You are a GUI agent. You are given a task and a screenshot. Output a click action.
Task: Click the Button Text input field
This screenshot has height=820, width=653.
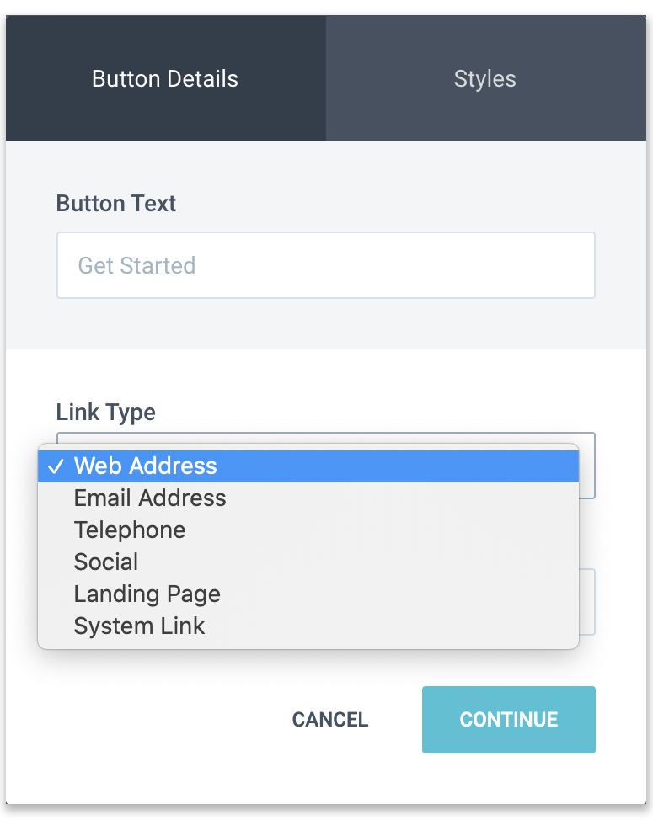(x=325, y=266)
